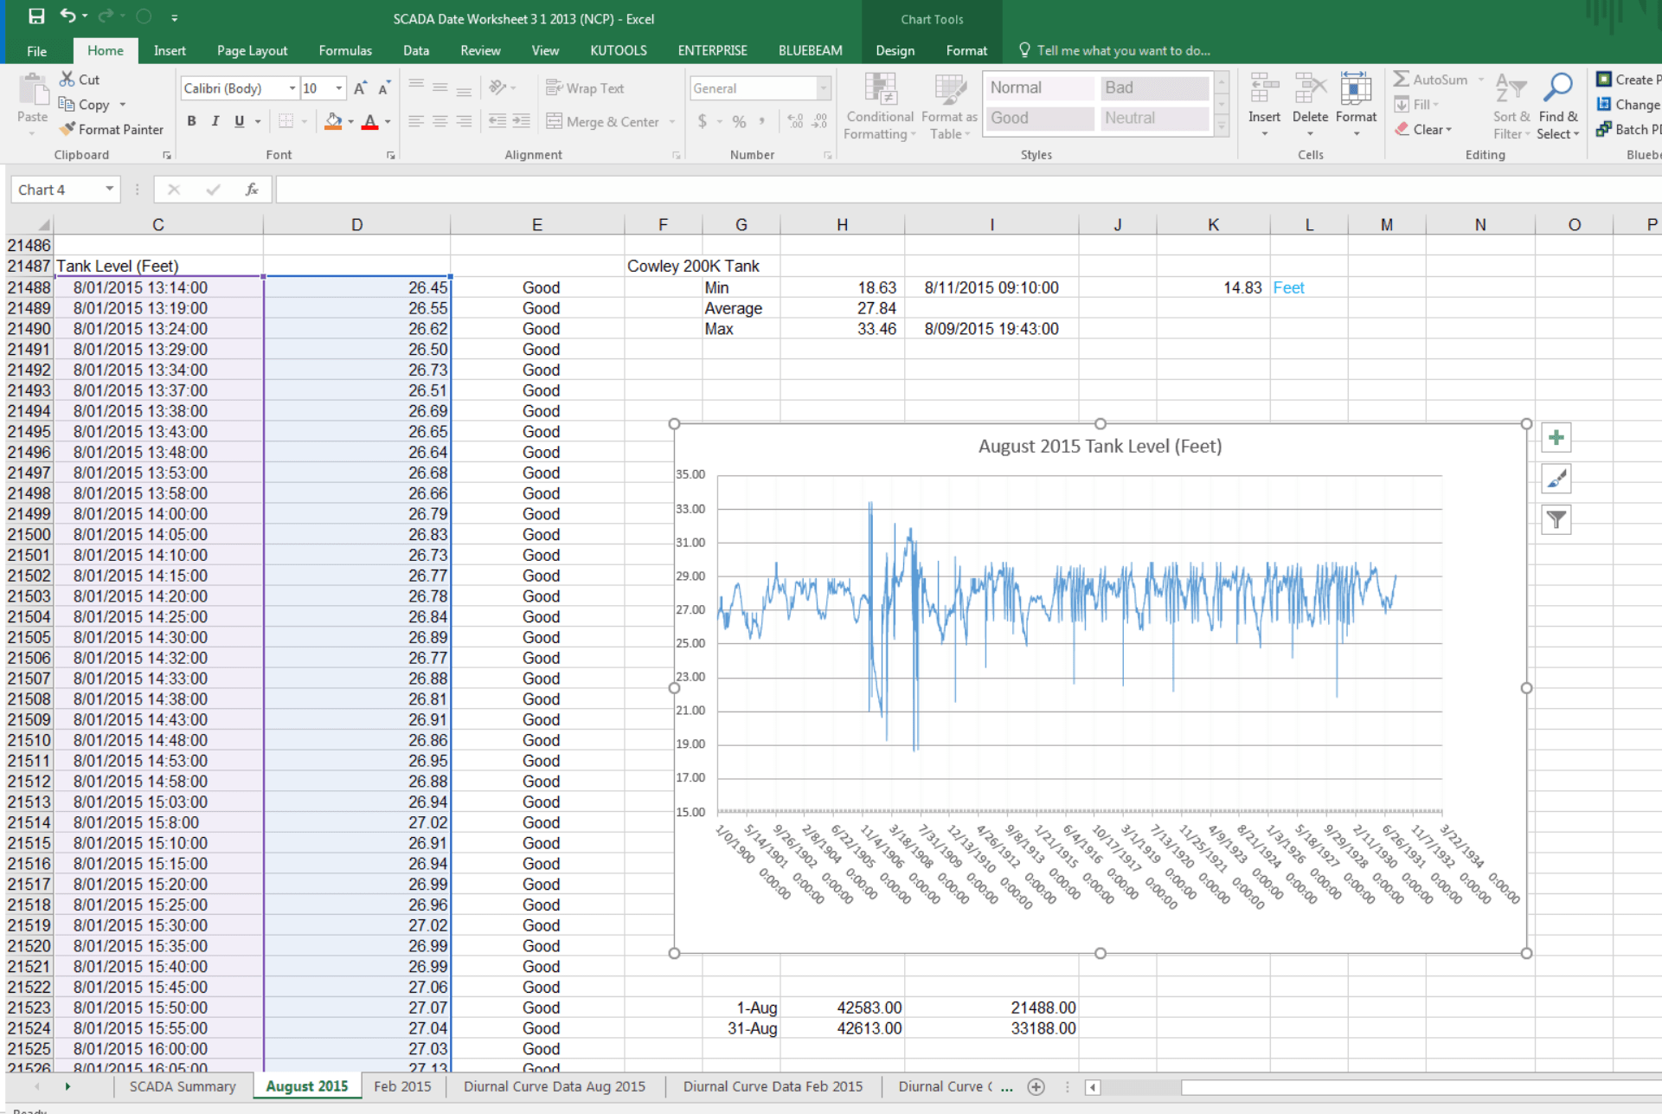Open Conditional Formatting options
The image size is (1662, 1114).
pos(879,106)
